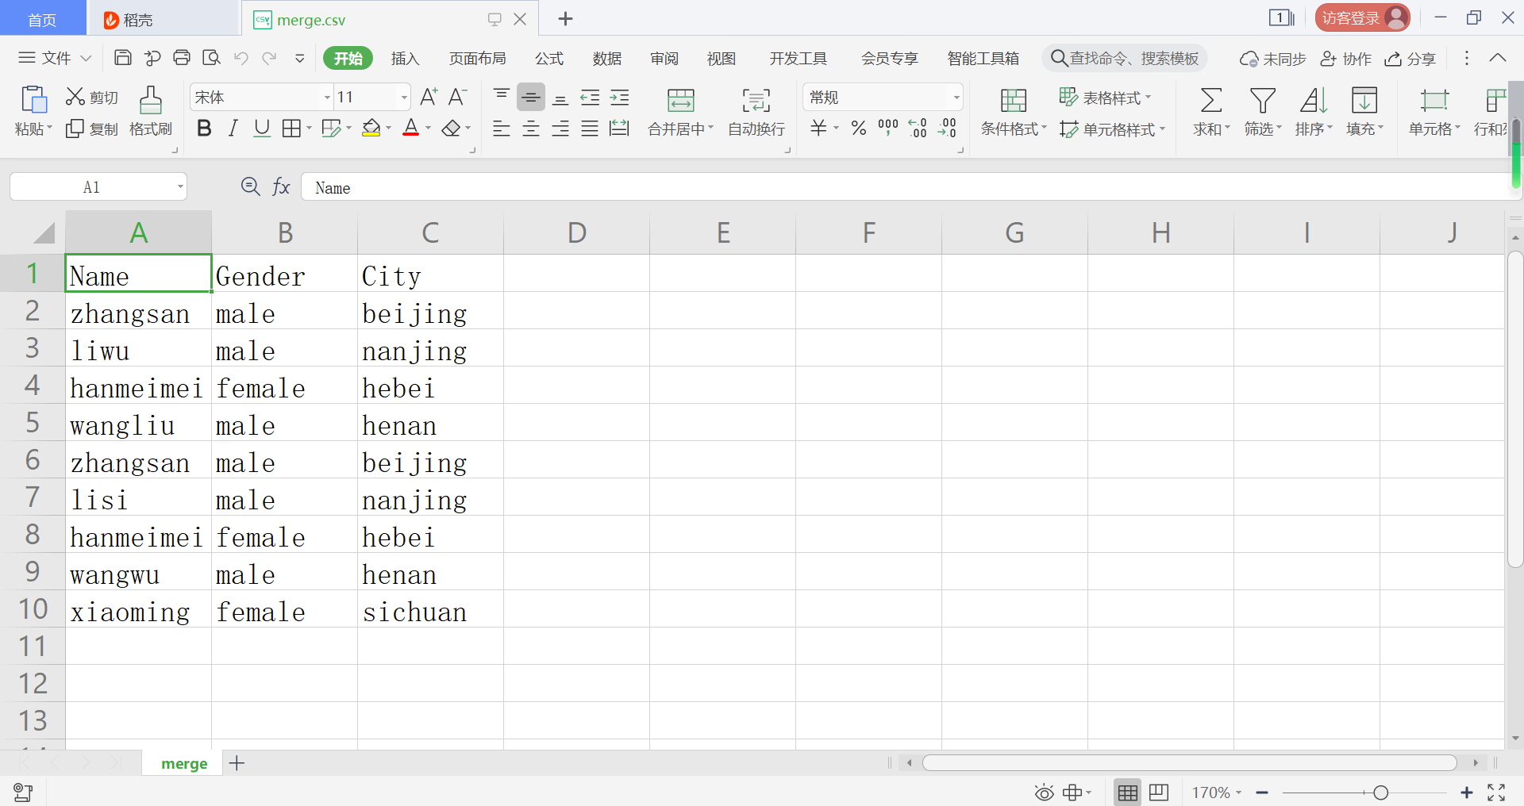
Task: Open Print Preview icon
Action: pyautogui.click(x=211, y=58)
